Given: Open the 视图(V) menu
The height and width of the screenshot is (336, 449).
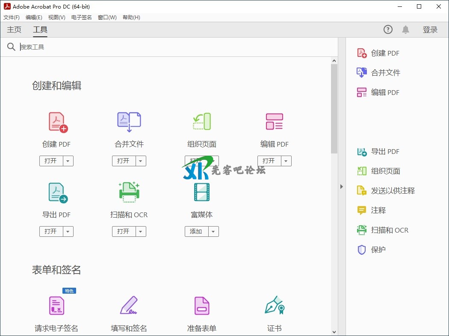Looking at the screenshot, I should pyautogui.click(x=56, y=18).
